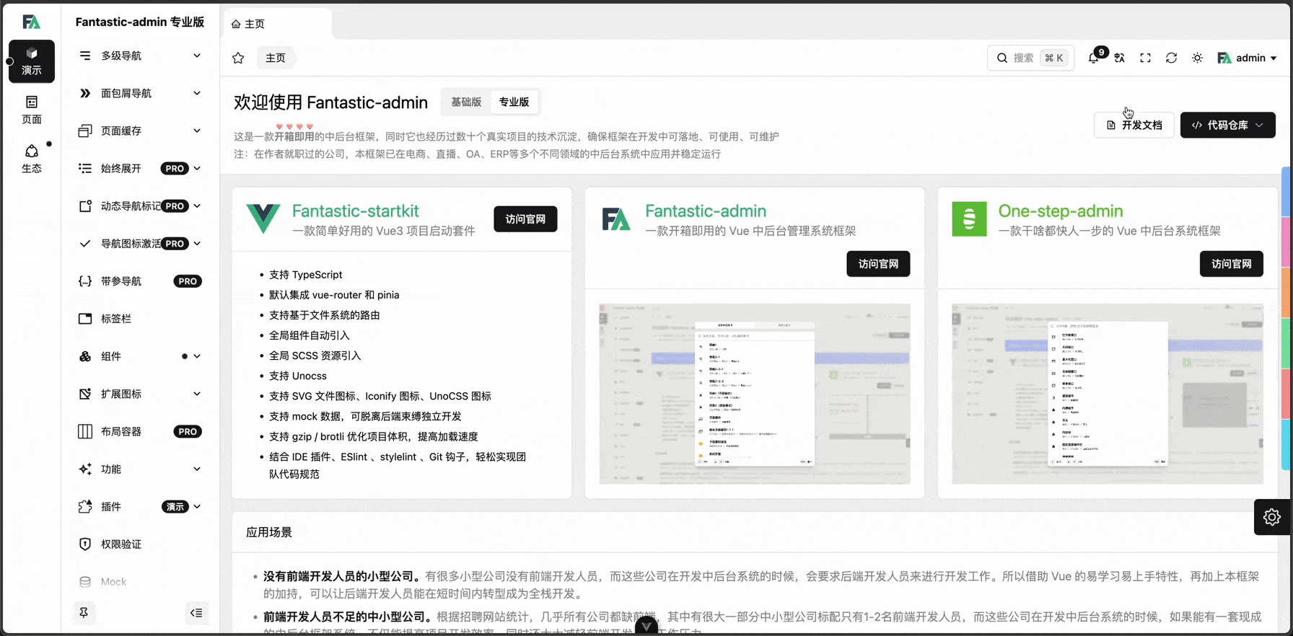The image size is (1293, 636).
Task: Collapse the sidebar menu
Action: (196, 612)
